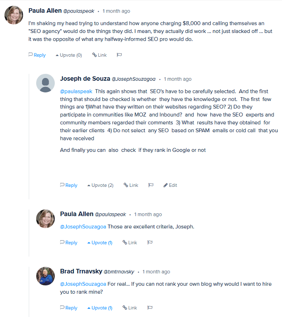Open the @paulaspeak mention in Joseph's comment
Viewport: 282px width, 317px height.
76,92
